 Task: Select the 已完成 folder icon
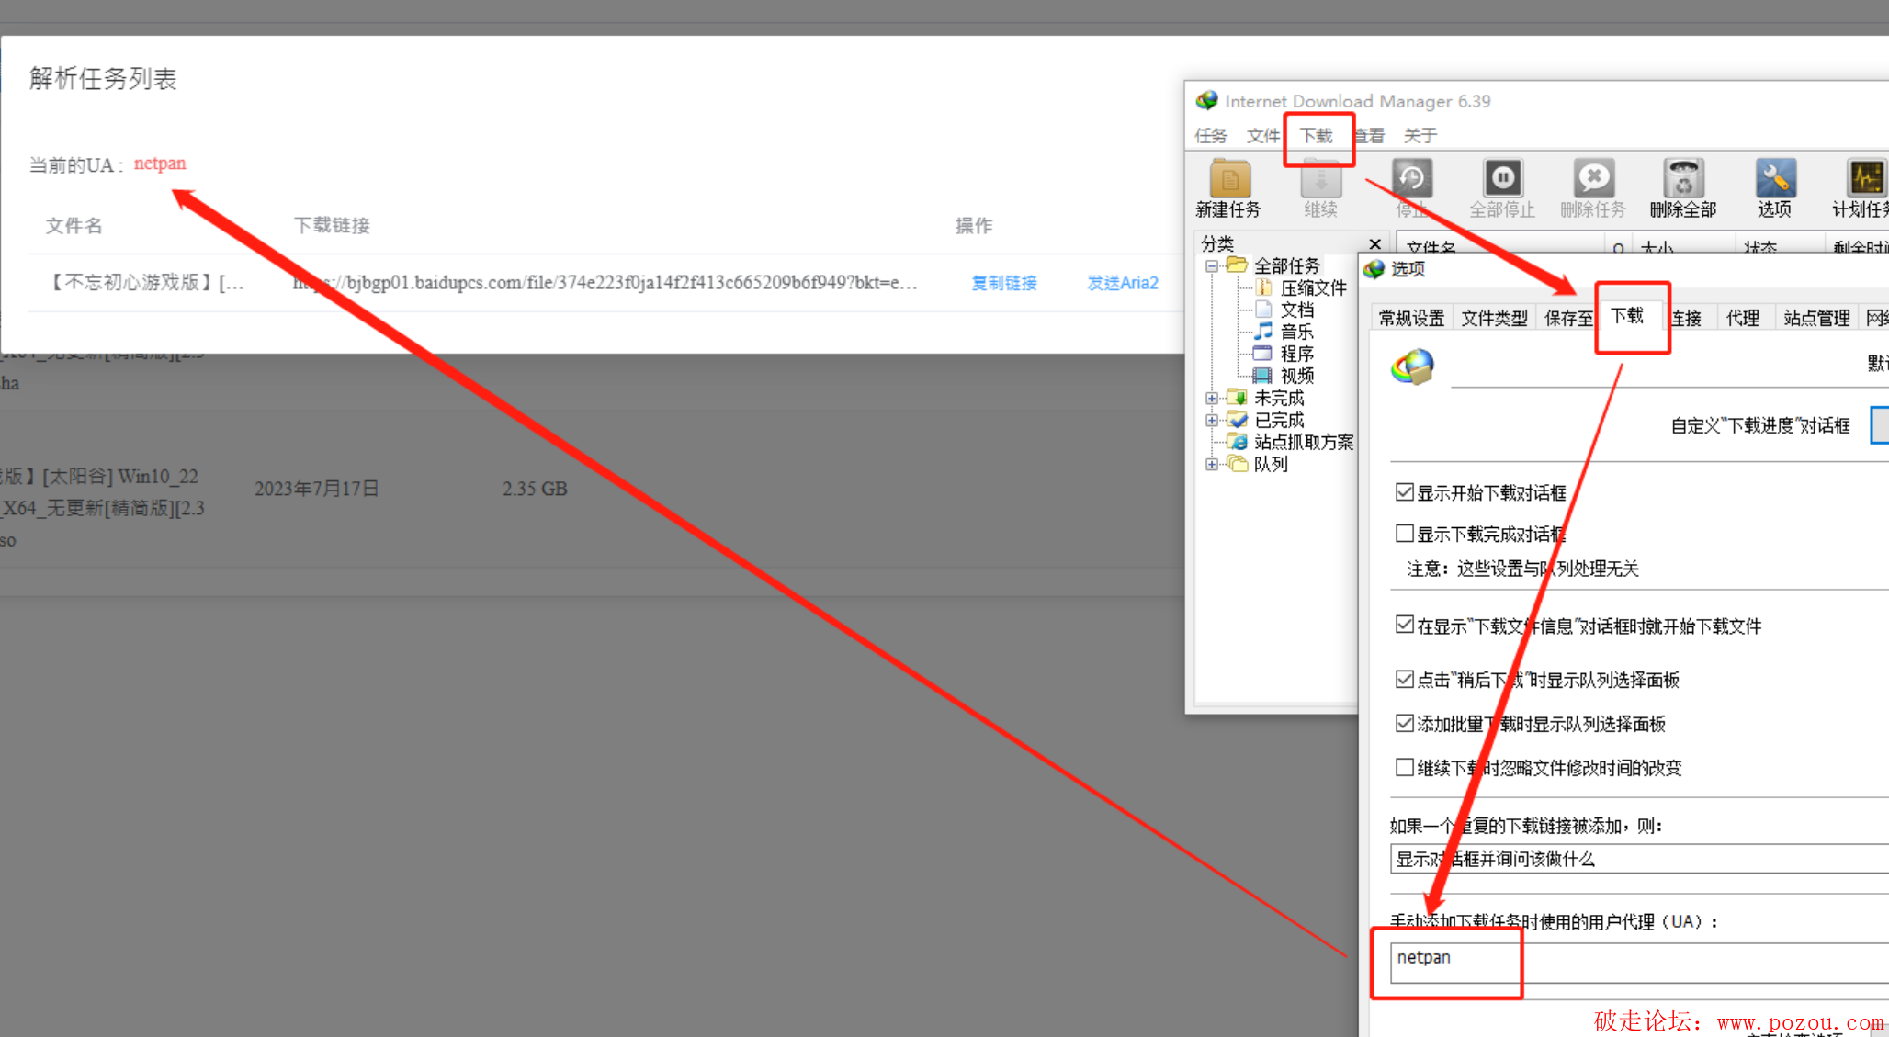(x=1238, y=420)
